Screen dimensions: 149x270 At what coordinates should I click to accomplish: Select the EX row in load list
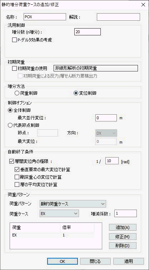pos(53,235)
